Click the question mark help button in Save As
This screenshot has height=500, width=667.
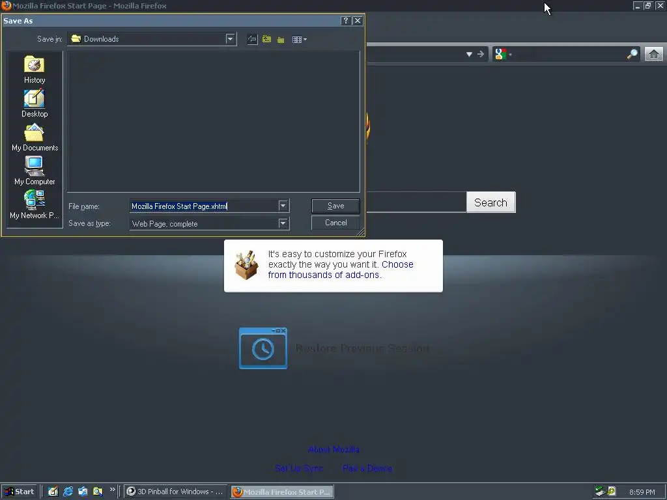(346, 21)
